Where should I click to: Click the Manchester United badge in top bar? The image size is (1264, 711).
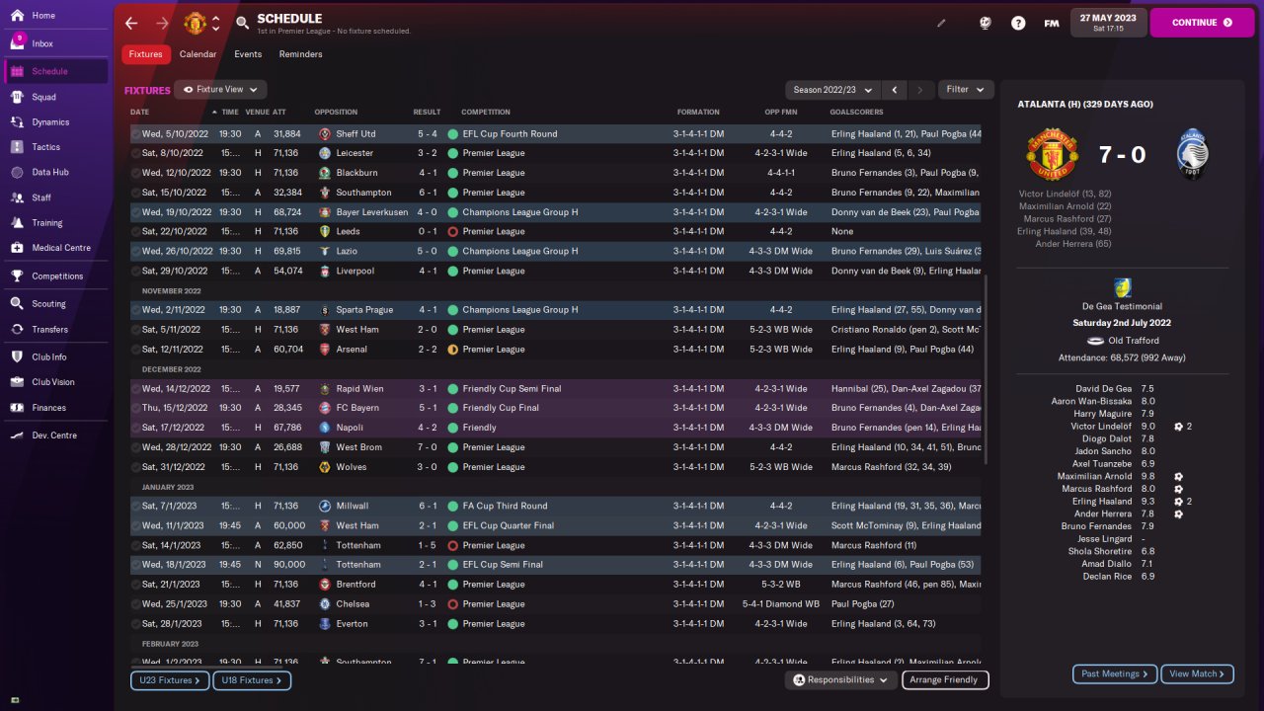coord(196,23)
